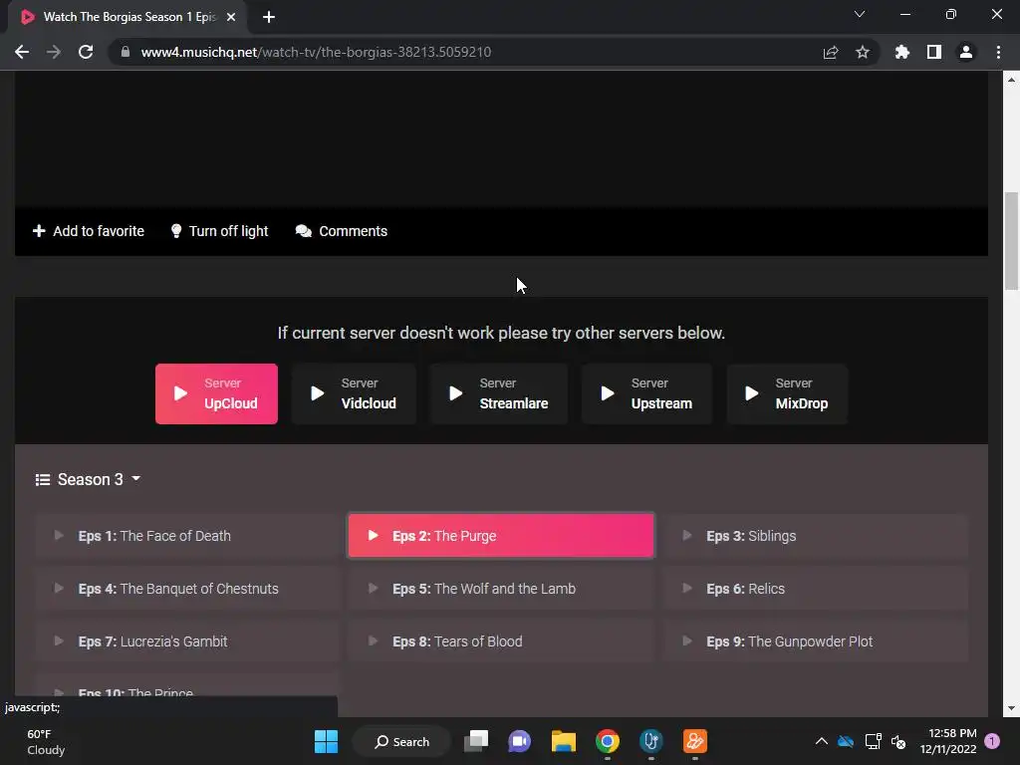
Task: Open Task View on the taskbar
Action: (x=476, y=741)
